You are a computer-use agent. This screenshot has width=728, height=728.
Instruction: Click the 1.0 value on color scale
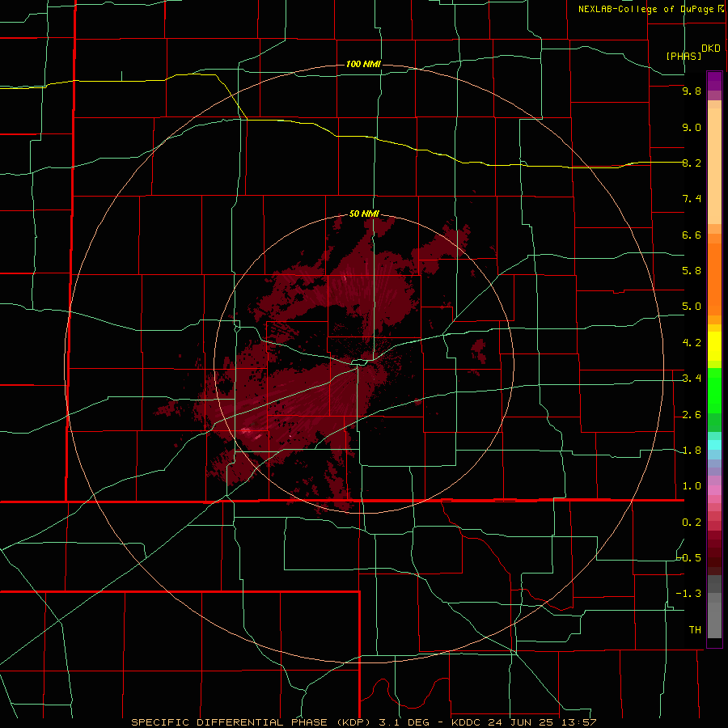tap(692, 486)
